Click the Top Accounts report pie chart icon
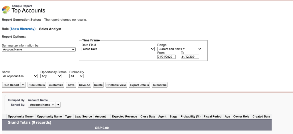The width and height of the screenshot is (293, 134). (x=6, y=9)
